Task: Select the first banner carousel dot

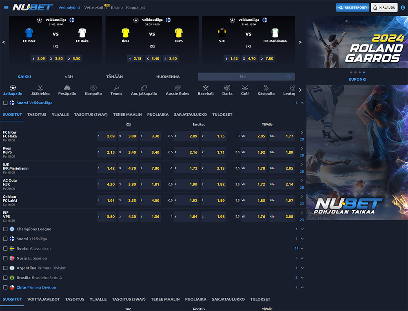Action: [351, 72]
